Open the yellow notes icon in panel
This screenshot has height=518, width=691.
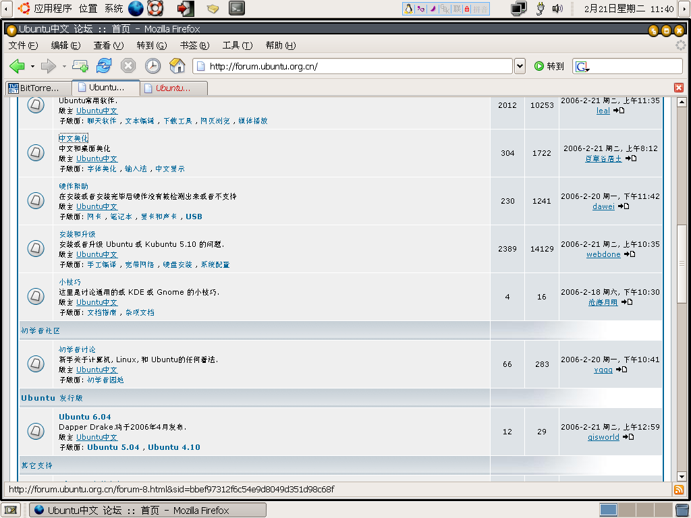(x=213, y=8)
